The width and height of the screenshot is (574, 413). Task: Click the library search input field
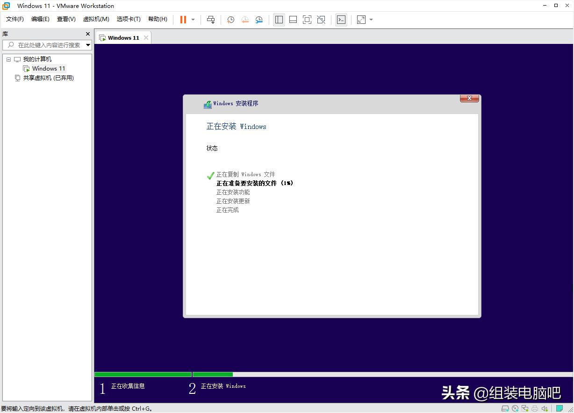(47, 45)
